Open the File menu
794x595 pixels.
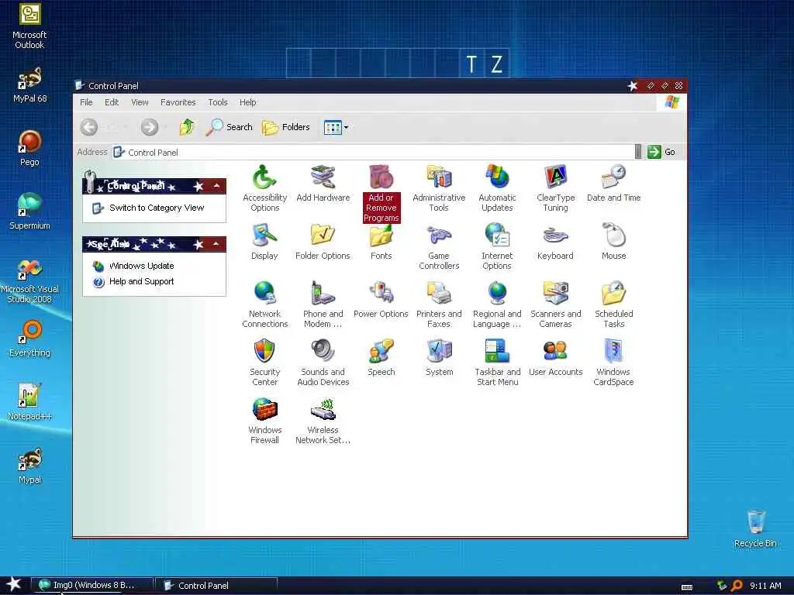tap(86, 102)
